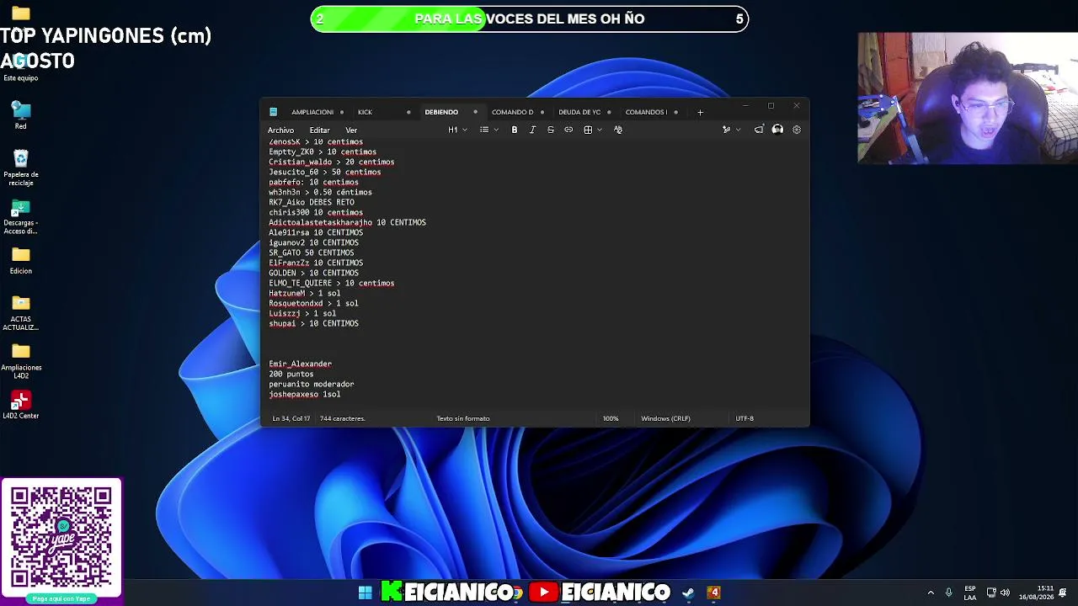Open the account profile avatar in Notepad
Screen dimensions: 1078x606
click(777, 130)
